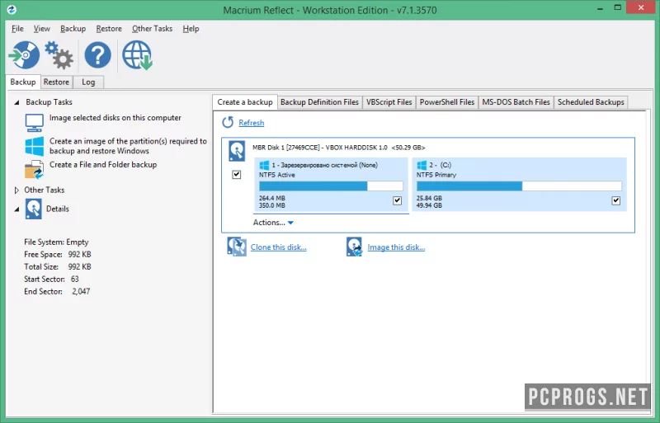Uncheck the partition 1 NTFS Active checkbox
This screenshot has height=423, width=660.
point(398,200)
